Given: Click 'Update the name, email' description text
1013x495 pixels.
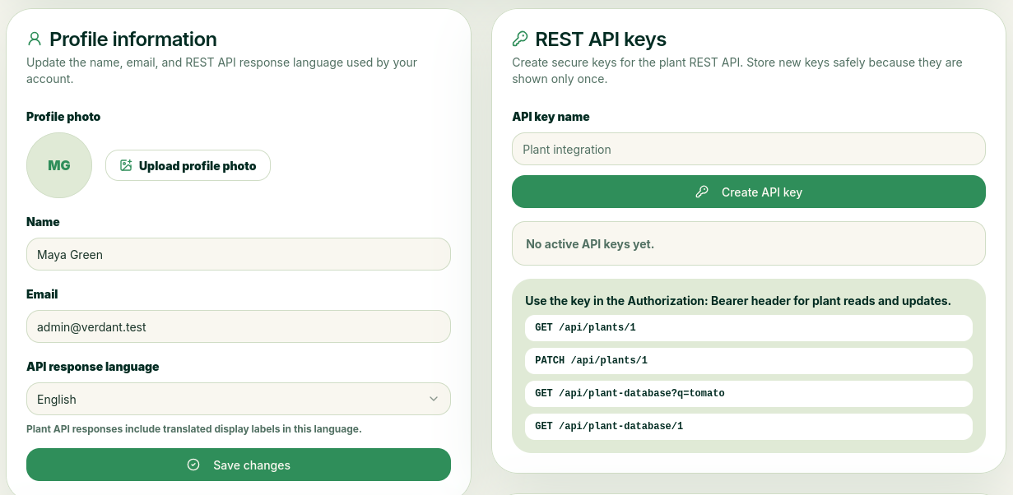Looking at the screenshot, I should tap(222, 71).
